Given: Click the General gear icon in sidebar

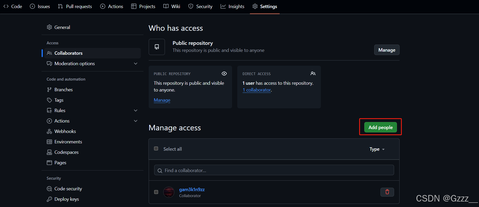Looking at the screenshot, I should pos(49,27).
